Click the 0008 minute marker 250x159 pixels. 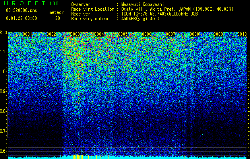(194, 34)
